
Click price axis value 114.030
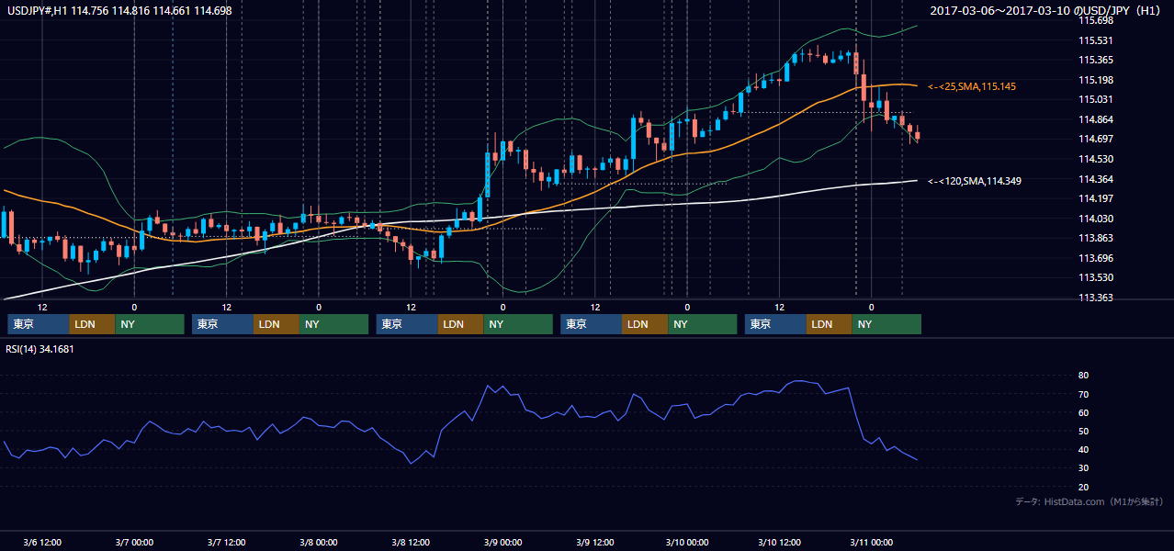click(x=1095, y=219)
